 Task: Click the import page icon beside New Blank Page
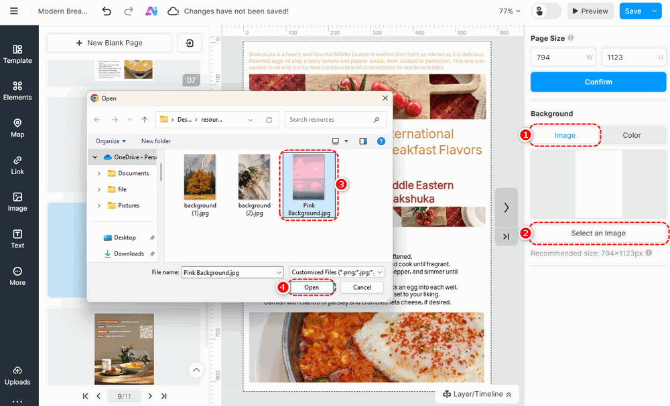point(190,43)
